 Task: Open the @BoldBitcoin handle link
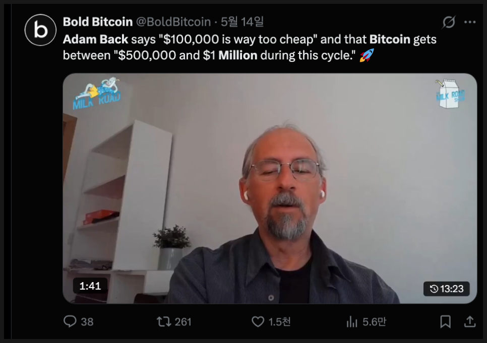coord(173,22)
